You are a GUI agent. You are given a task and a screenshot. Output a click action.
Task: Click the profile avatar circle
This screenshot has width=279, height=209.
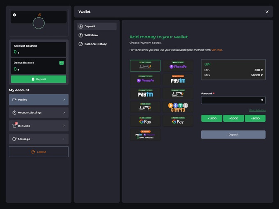39,23
